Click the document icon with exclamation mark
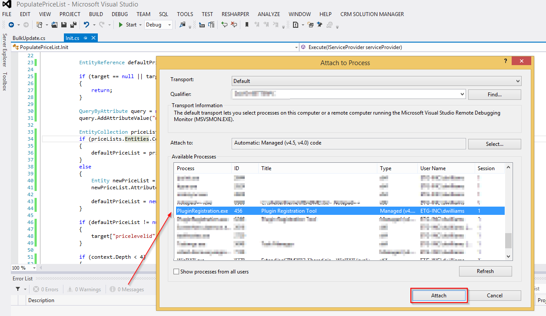Image resolution: width=546 pixels, height=316 pixels. click(296, 25)
